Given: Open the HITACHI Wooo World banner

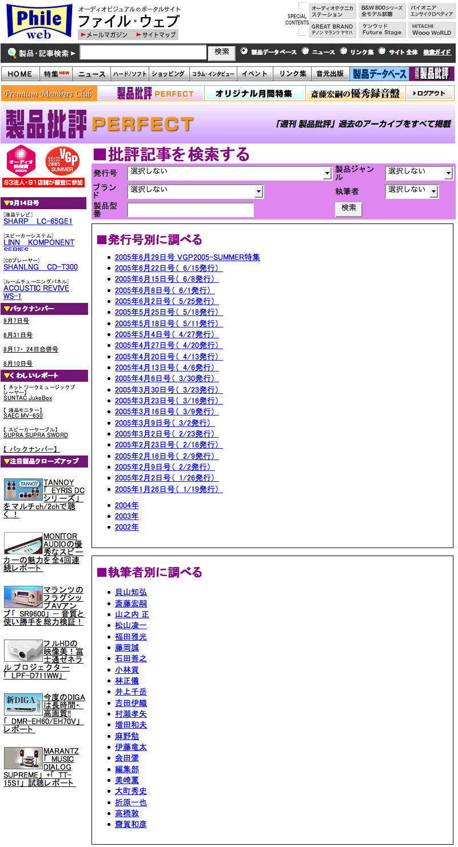Looking at the screenshot, I should point(432,30).
